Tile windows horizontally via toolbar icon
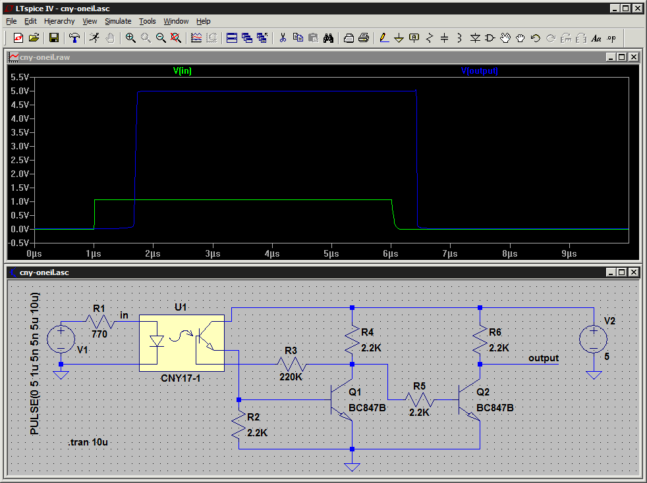The image size is (647, 483). 232,38
